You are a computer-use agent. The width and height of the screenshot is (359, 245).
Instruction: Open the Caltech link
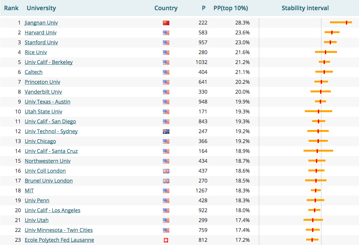(33, 72)
